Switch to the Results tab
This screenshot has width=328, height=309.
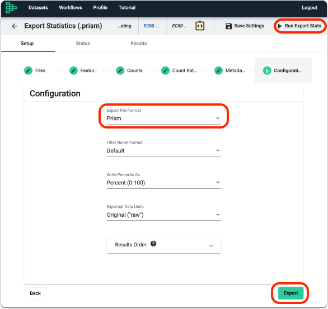click(139, 44)
